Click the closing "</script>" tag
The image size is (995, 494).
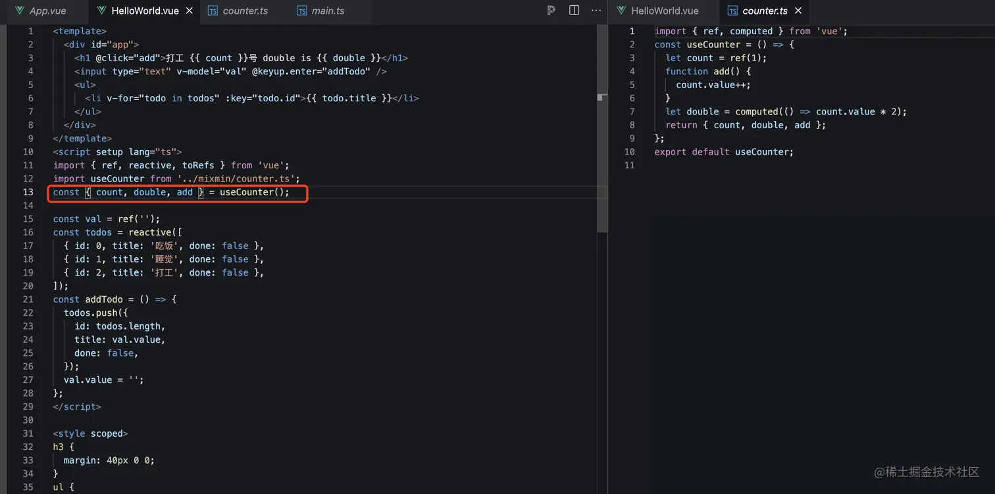[77, 407]
